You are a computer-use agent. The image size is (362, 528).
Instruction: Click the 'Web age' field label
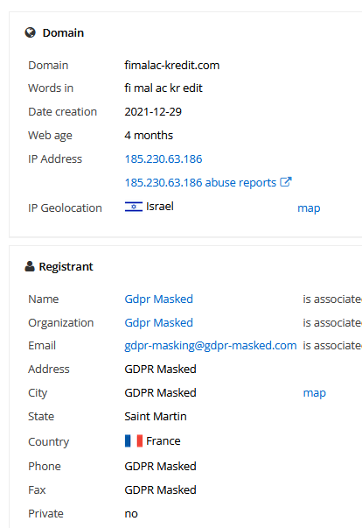50,136
